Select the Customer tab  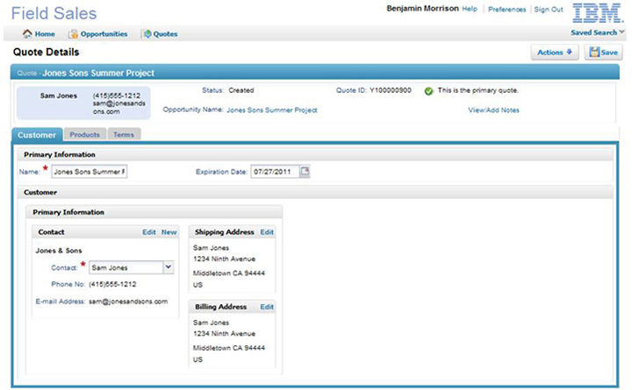37,135
